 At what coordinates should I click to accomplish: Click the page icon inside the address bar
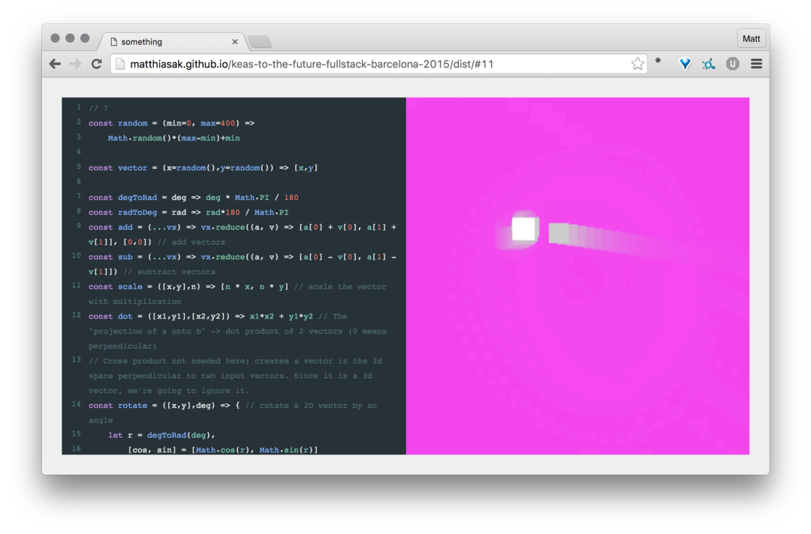coord(120,64)
